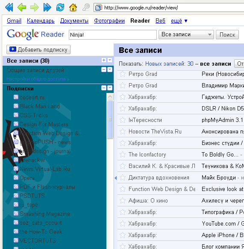Open options arrow for Общие записи друзей
This screenshot has height=249, width=244.
(110, 69)
